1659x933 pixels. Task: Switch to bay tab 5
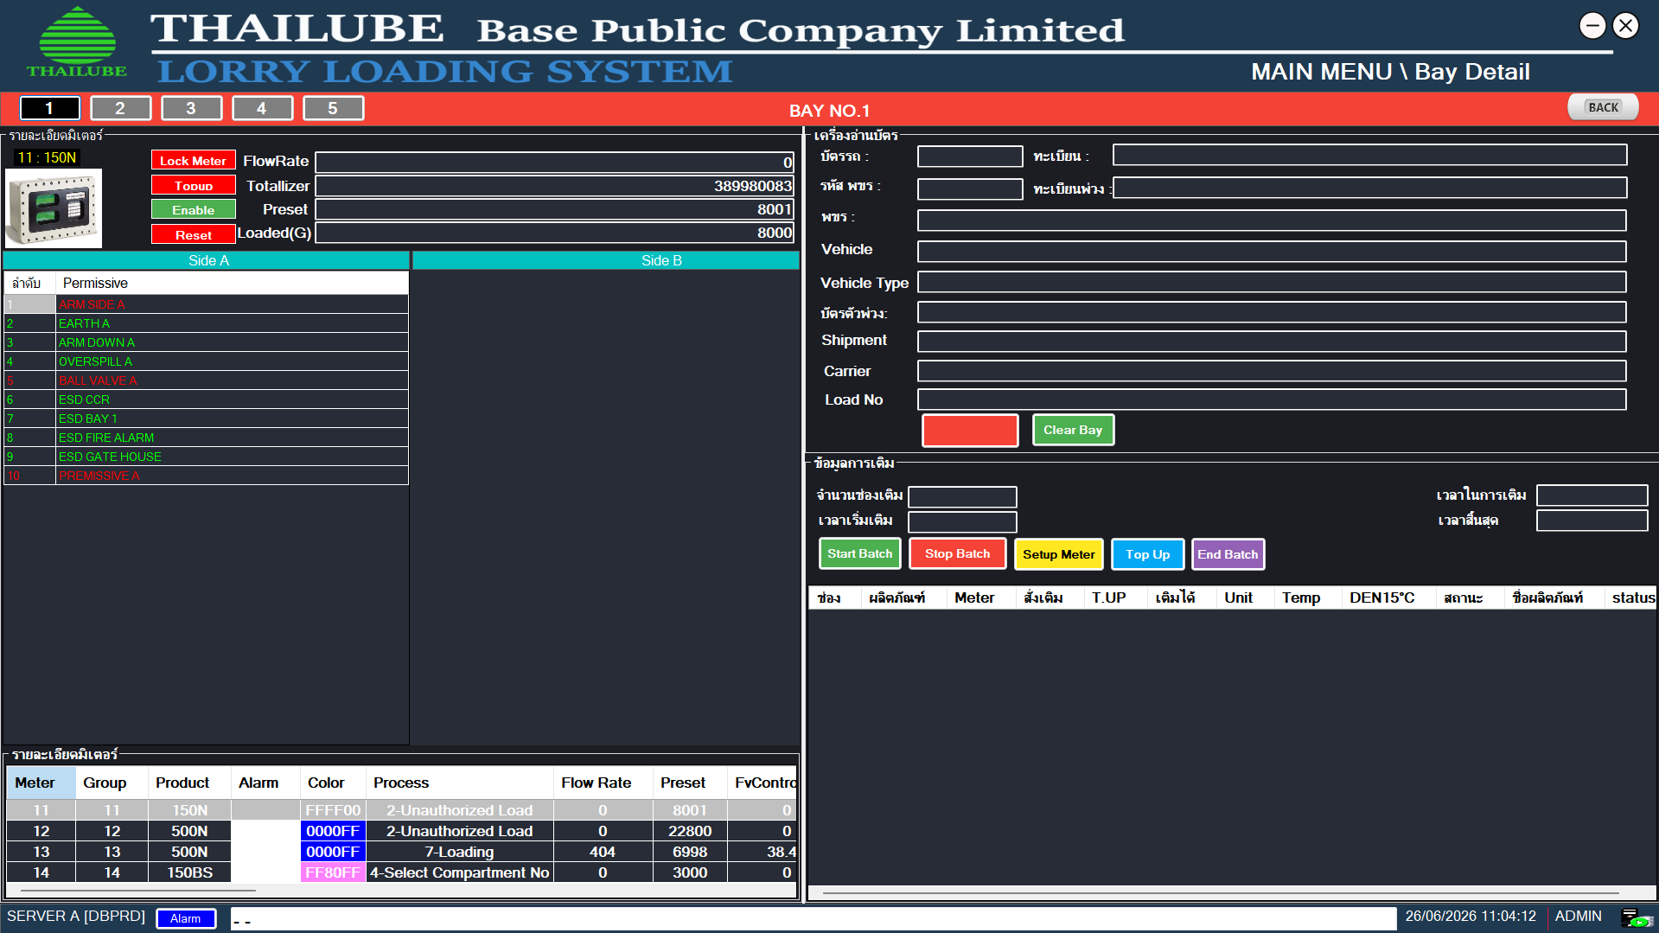point(334,108)
